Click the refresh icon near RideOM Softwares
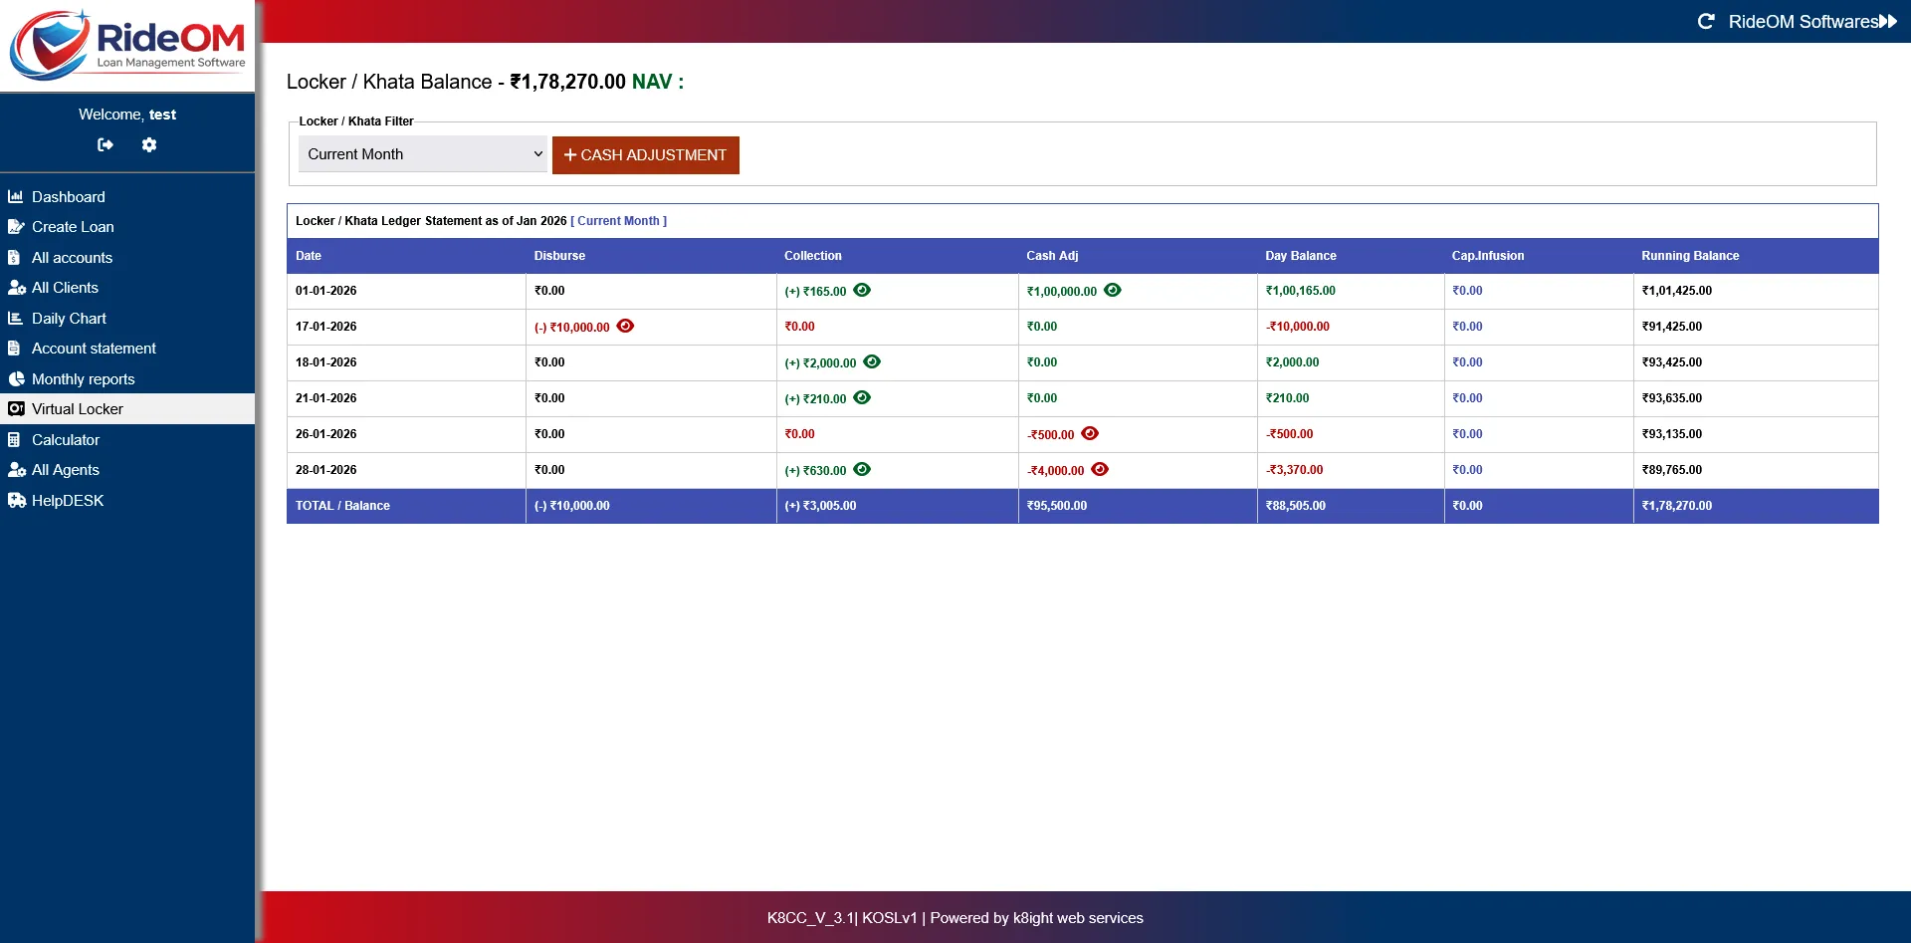Screen dimensions: 1911x943 pyautogui.click(x=1706, y=20)
